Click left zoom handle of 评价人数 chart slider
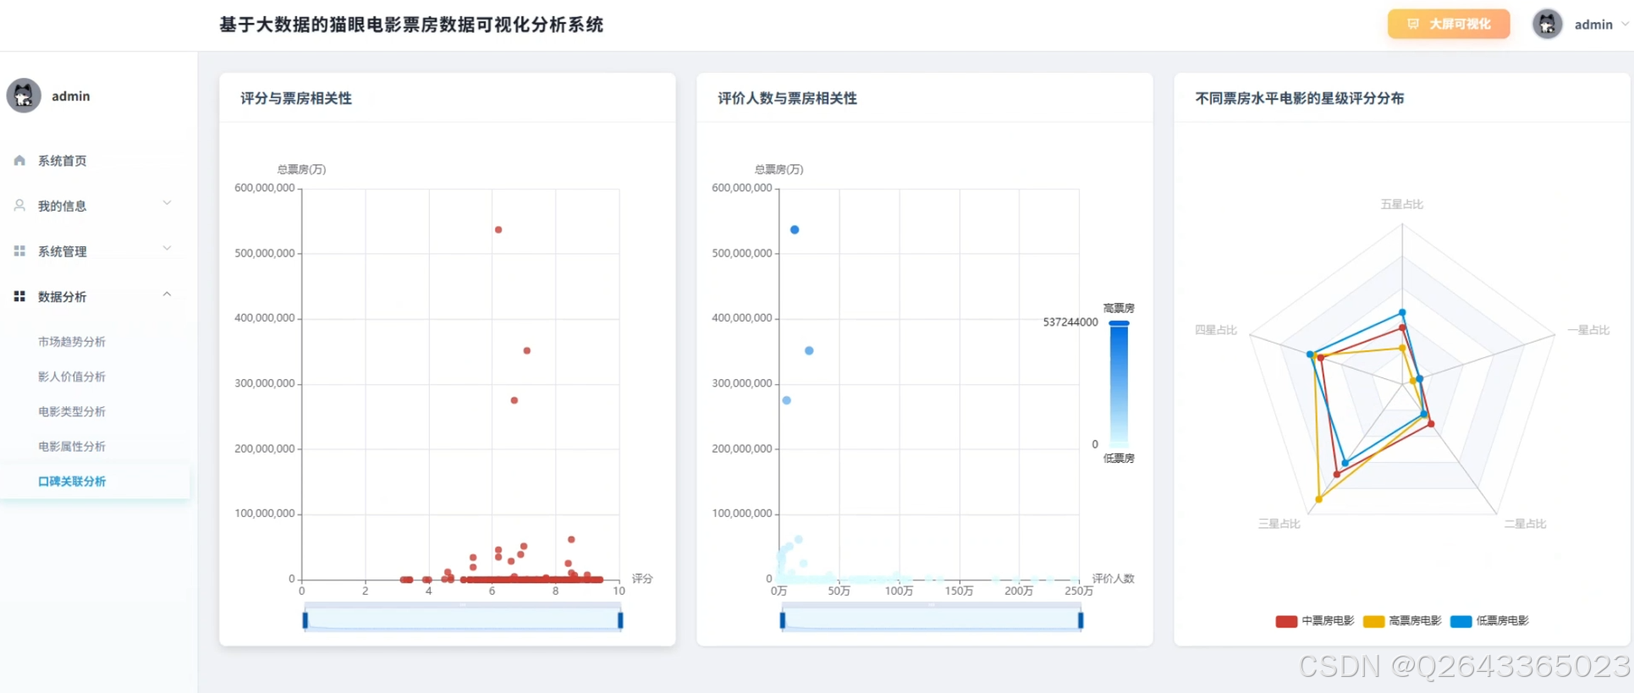 click(x=783, y=620)
